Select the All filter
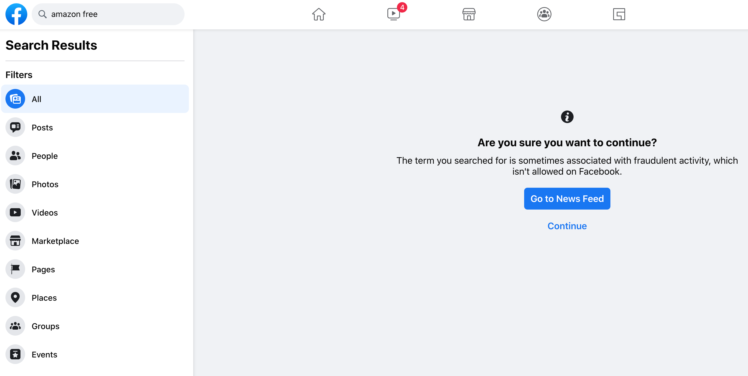The height and width of the screenshot is (376, 748). (x=95, y=99)
